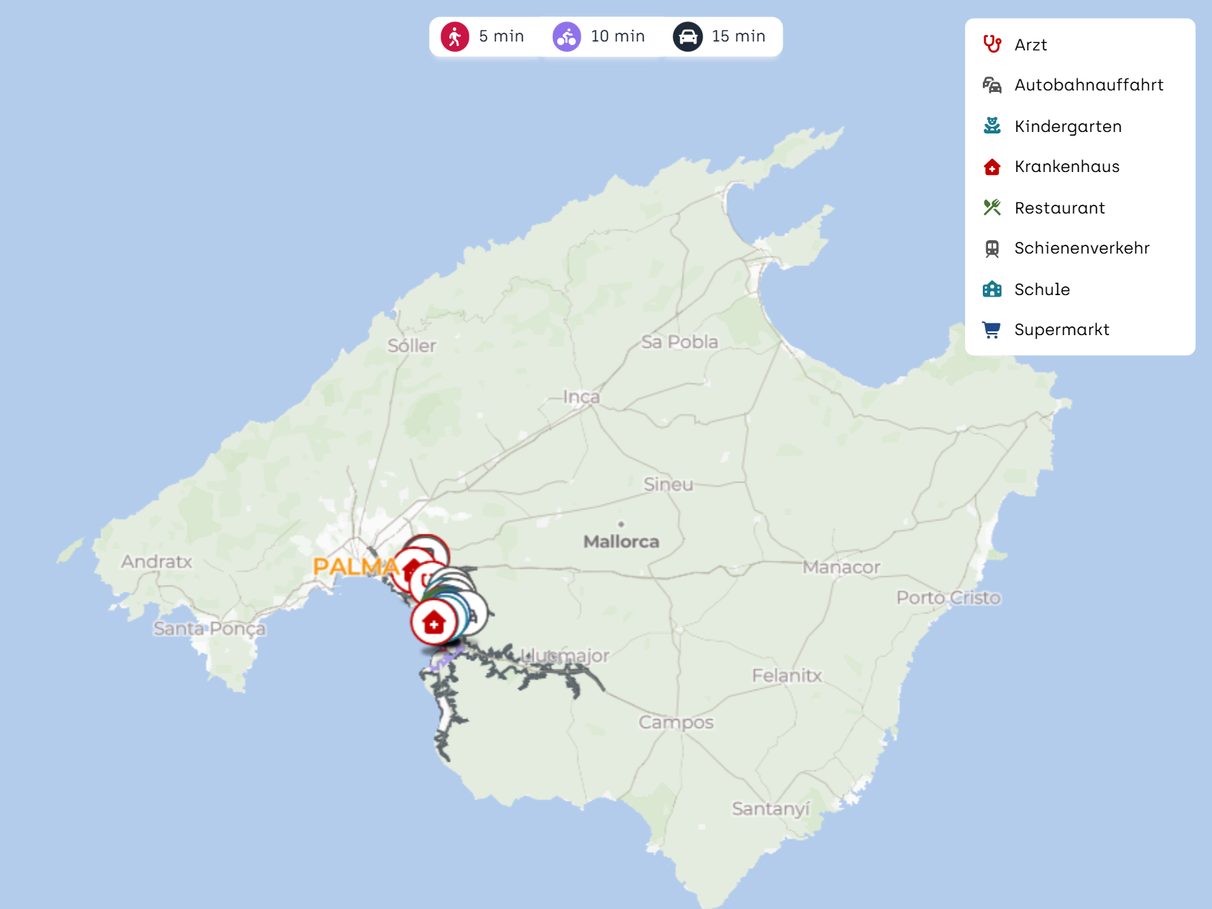
Task: Click the Supermarkt shopping cart icon
Action: coord(992,330)
